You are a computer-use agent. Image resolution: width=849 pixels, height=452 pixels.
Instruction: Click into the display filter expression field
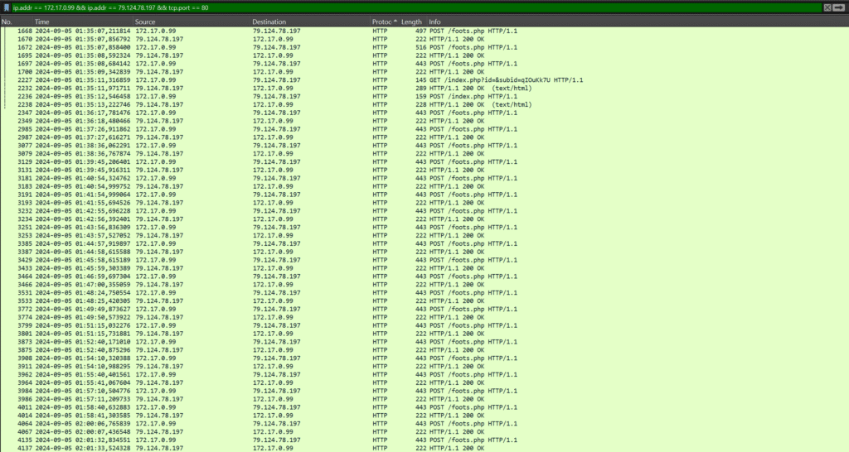point(416,7)
